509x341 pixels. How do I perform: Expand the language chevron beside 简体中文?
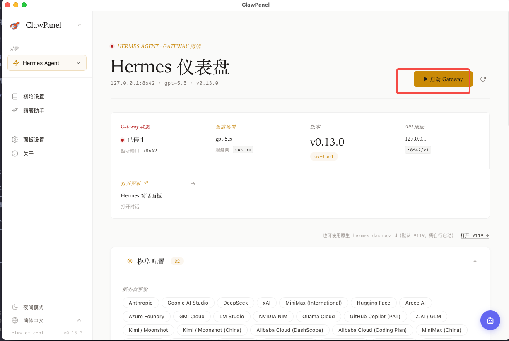79,320
